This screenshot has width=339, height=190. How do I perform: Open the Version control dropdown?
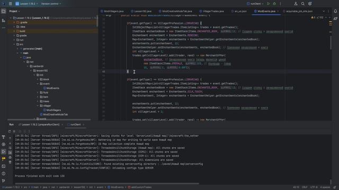pyautogui.click(x=51, y=4)
